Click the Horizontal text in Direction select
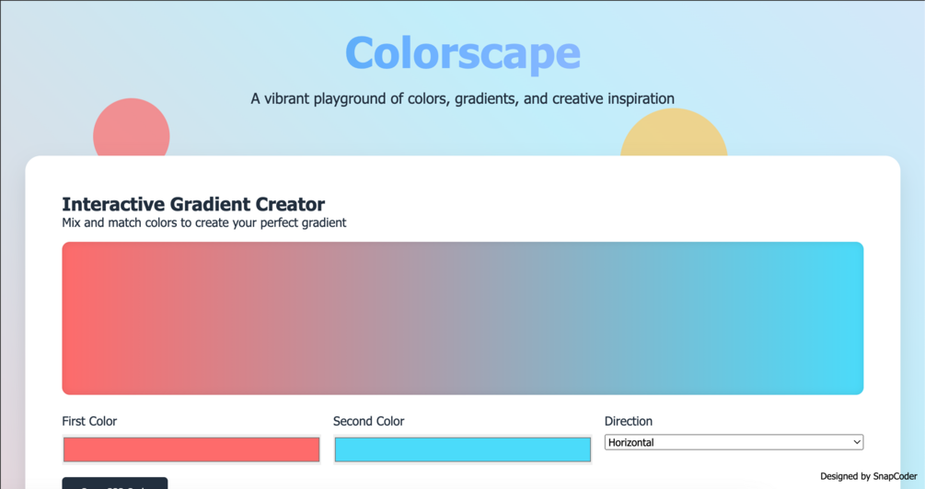Viewport: 925px width, 489px height. point(631,442)
